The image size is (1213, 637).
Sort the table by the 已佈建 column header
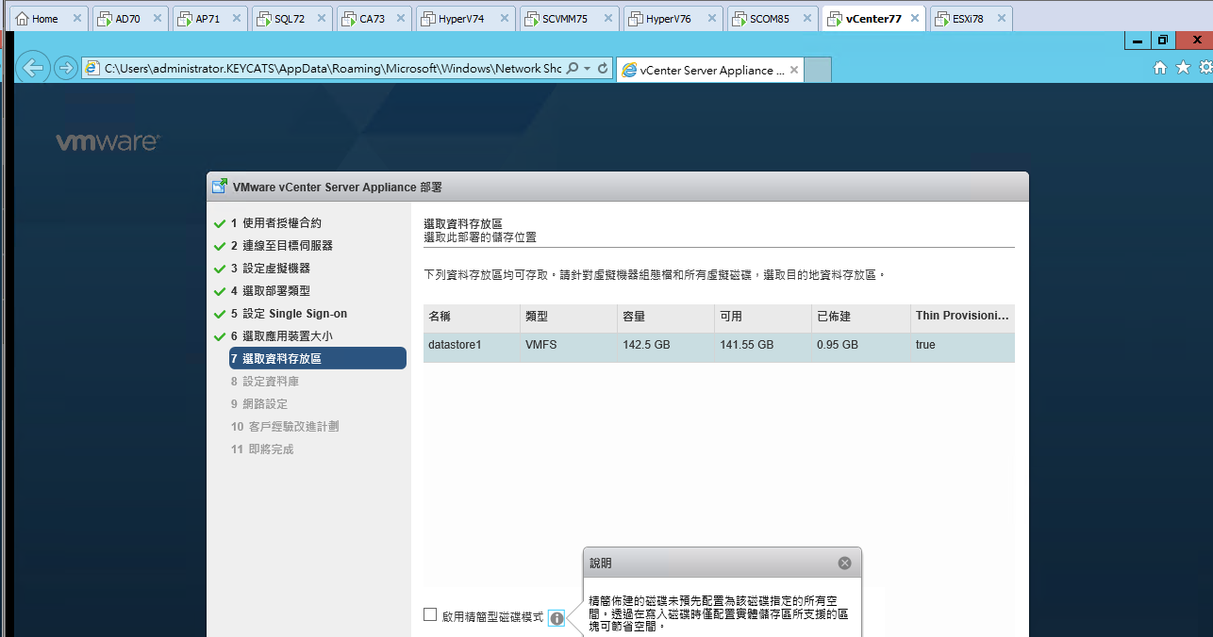860,318
